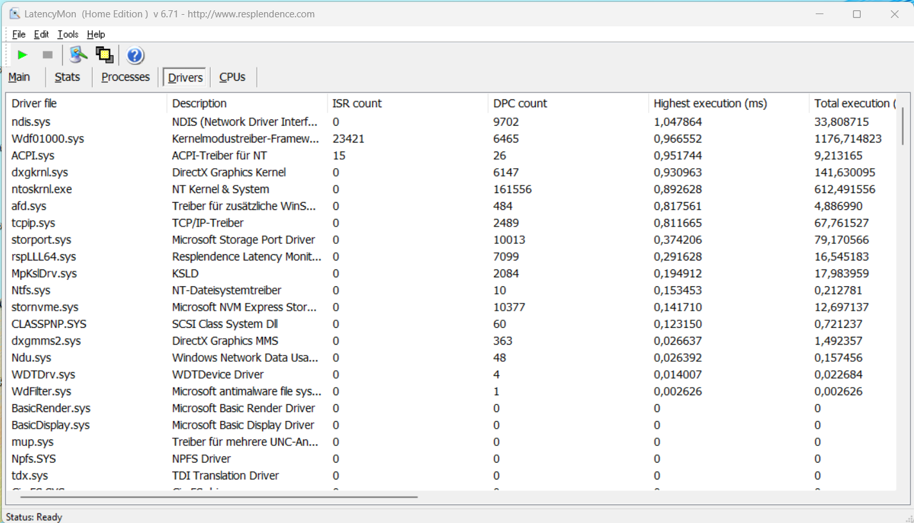Click ISR count value 23421
The image size is (914, 523).
click(349, 139)
